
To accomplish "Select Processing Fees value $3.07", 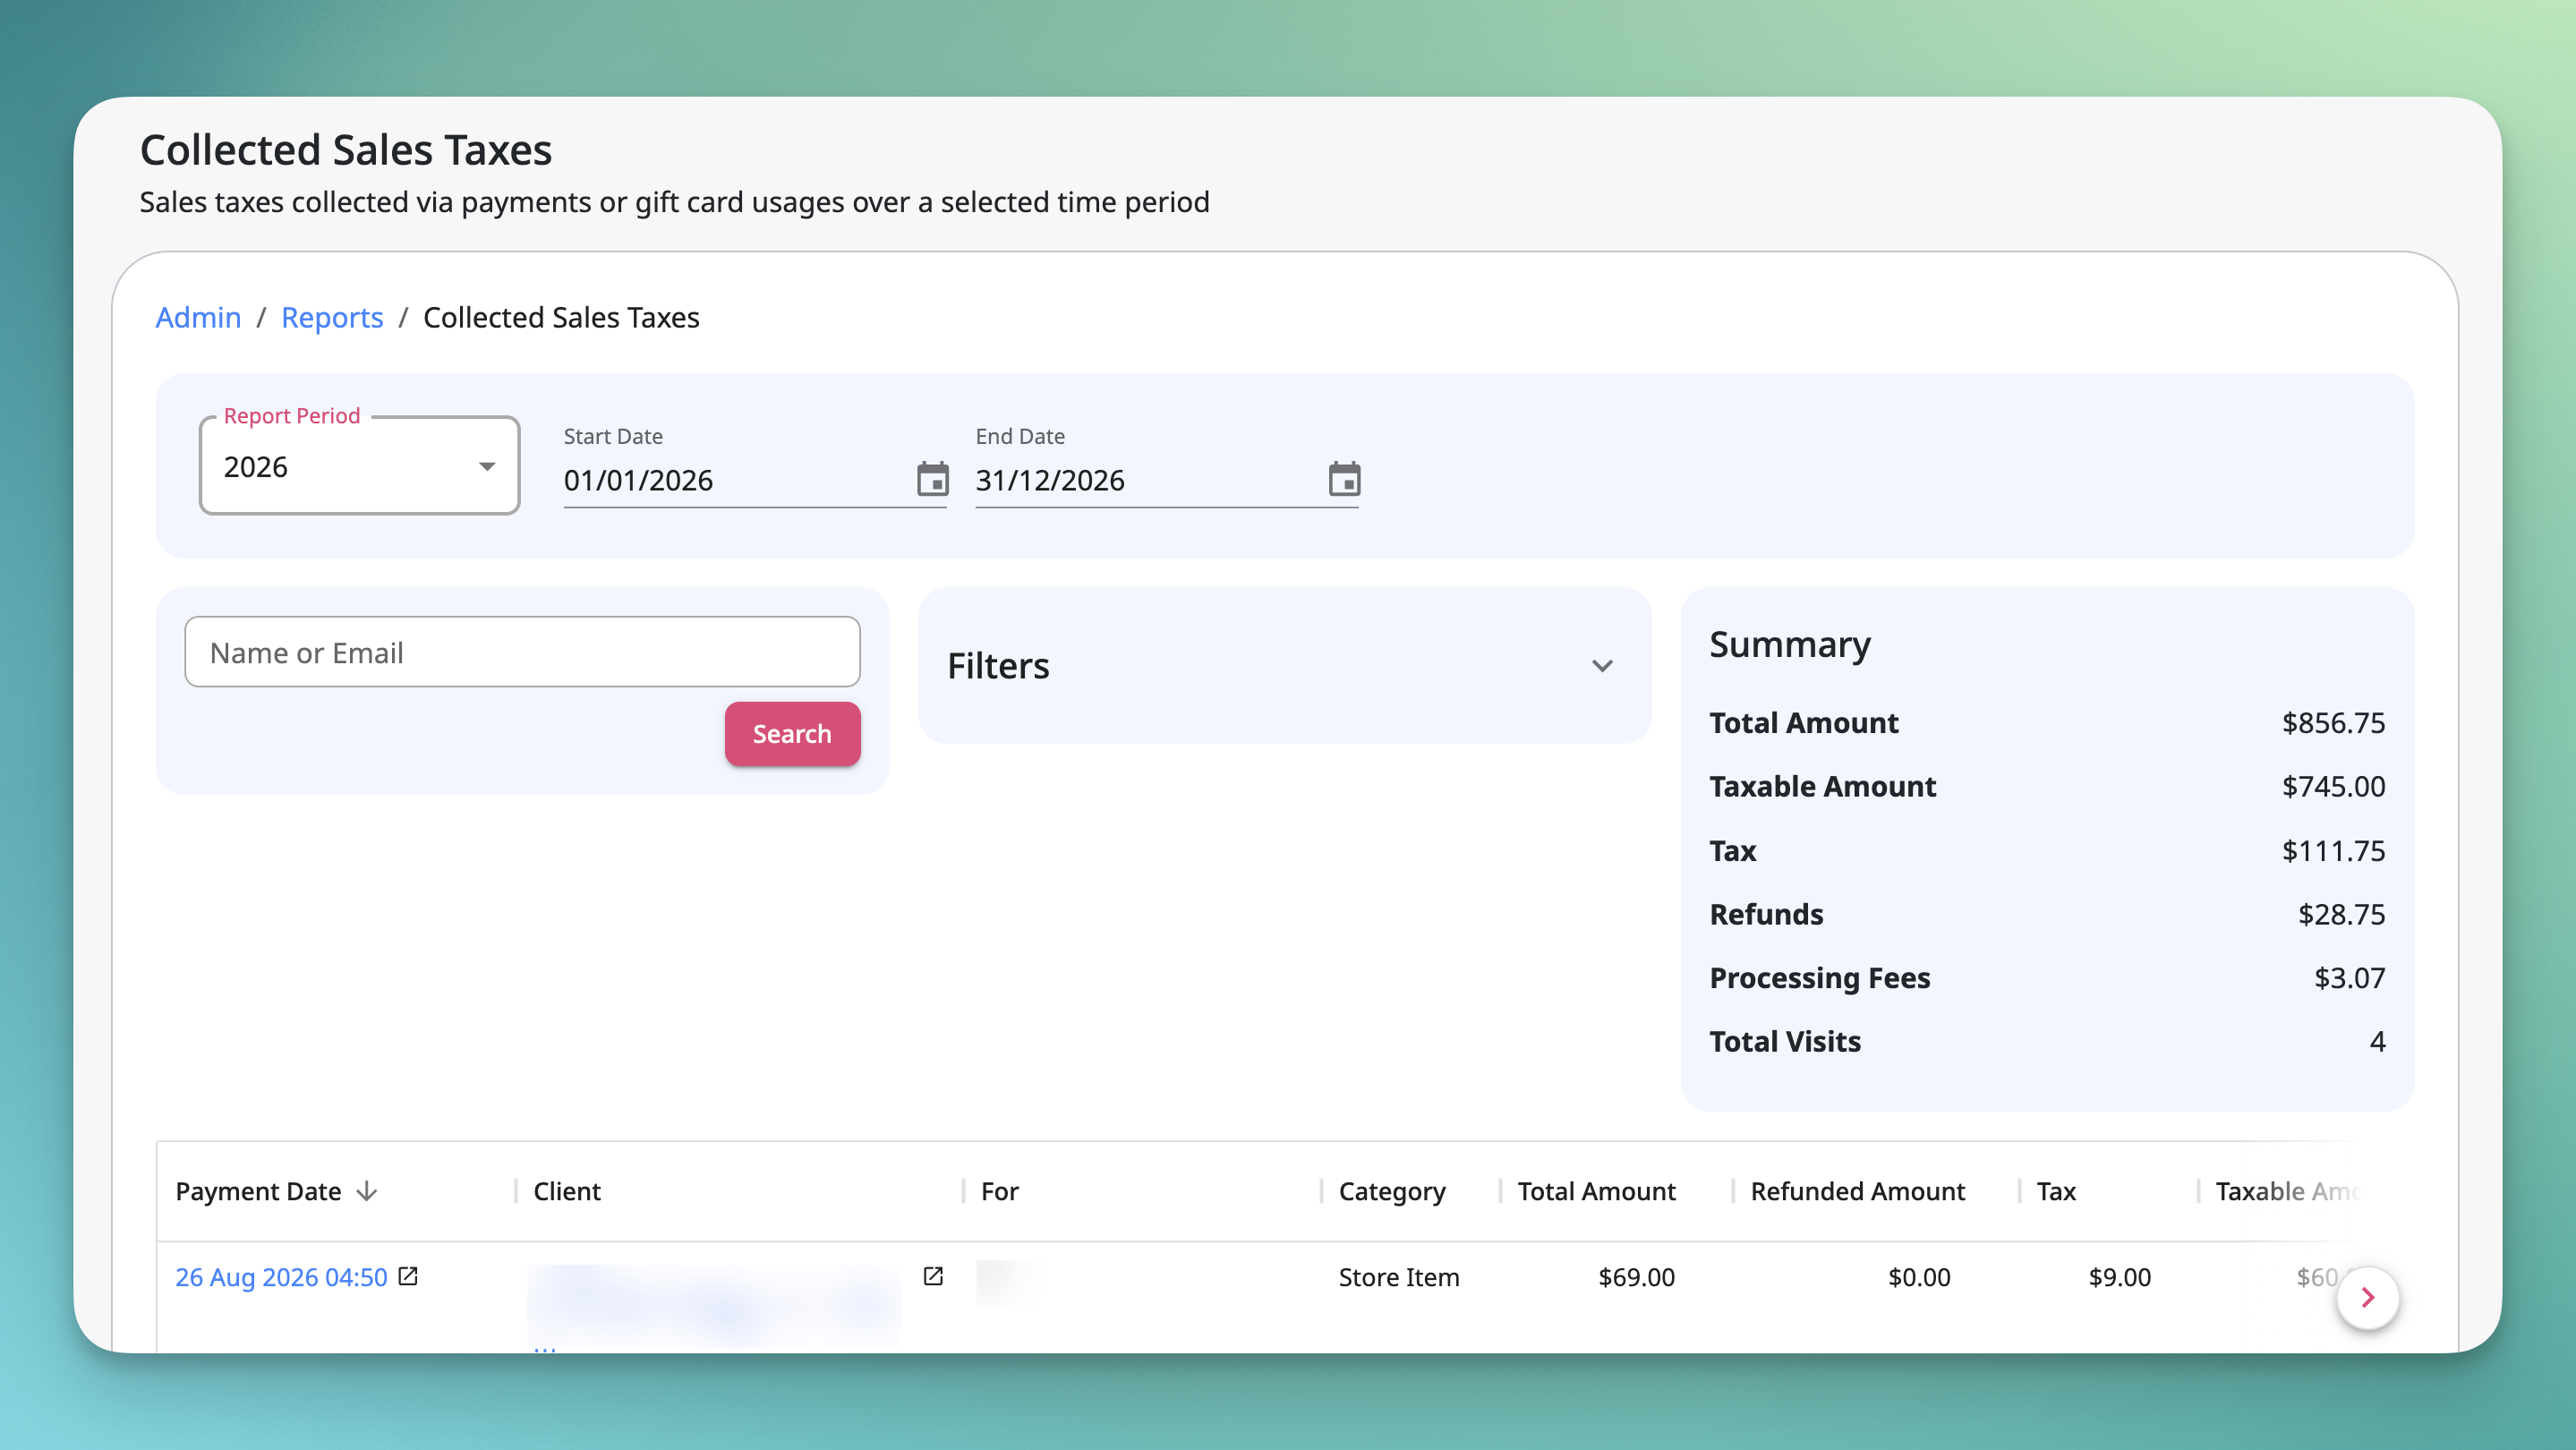I will click(x=2349, y=978).
